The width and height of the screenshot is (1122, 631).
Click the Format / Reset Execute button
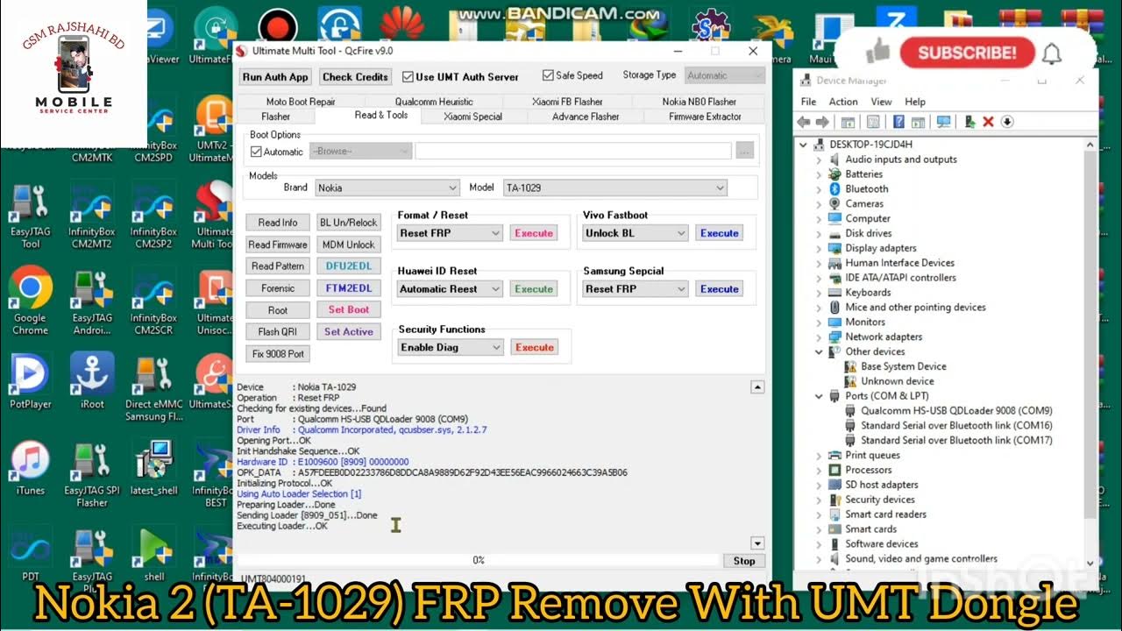click(534, 233)
